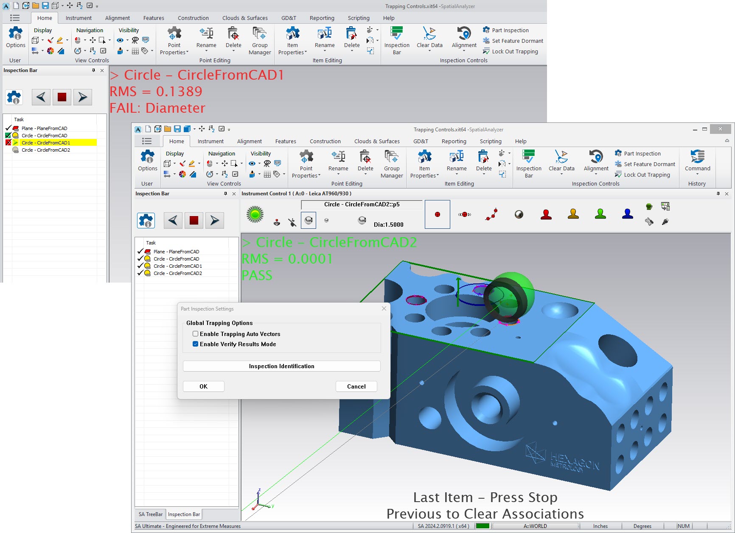Viewport: 735px width, 533px height.
Task: Click the joystick icon in Instrument Control
Action: coord(277,222)
